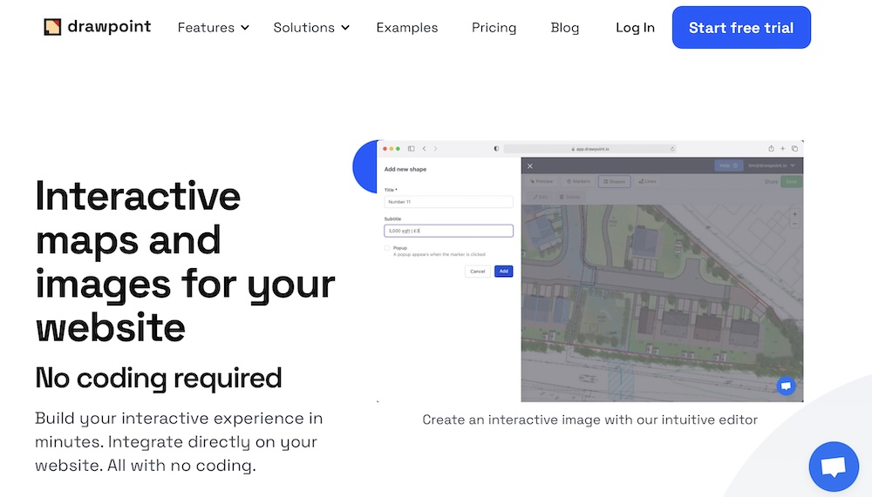This screenshot has height=497, width=872.
Task: Click the privacy shield icon in demo browser
Action: click(x=496, y=148)
